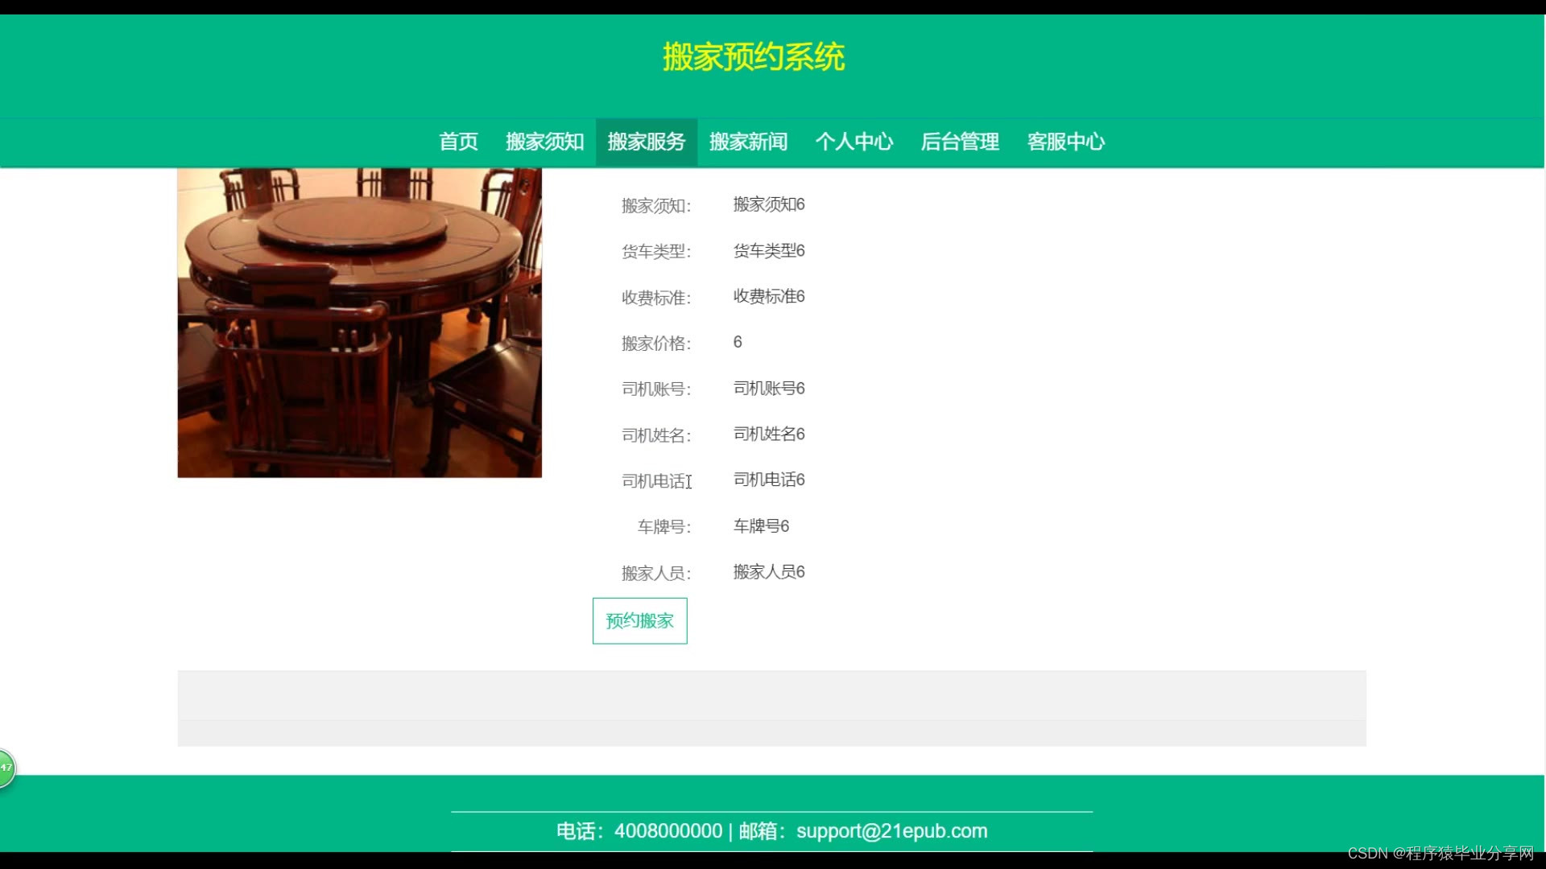The height and width of the screenshot is (869, 1546).
Task: Click the 货车类型6 value text
Action: pos(768,250)
